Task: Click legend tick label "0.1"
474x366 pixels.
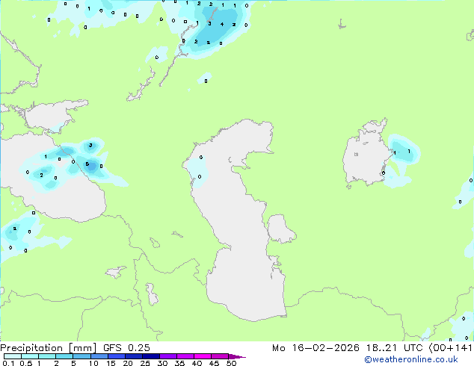Action: (8, 363)
